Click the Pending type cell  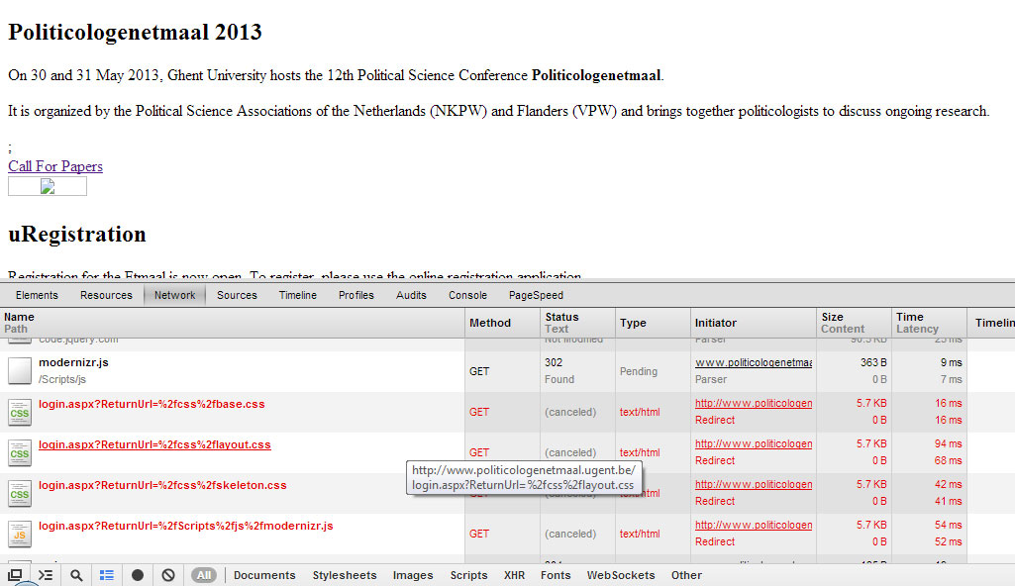639,371
